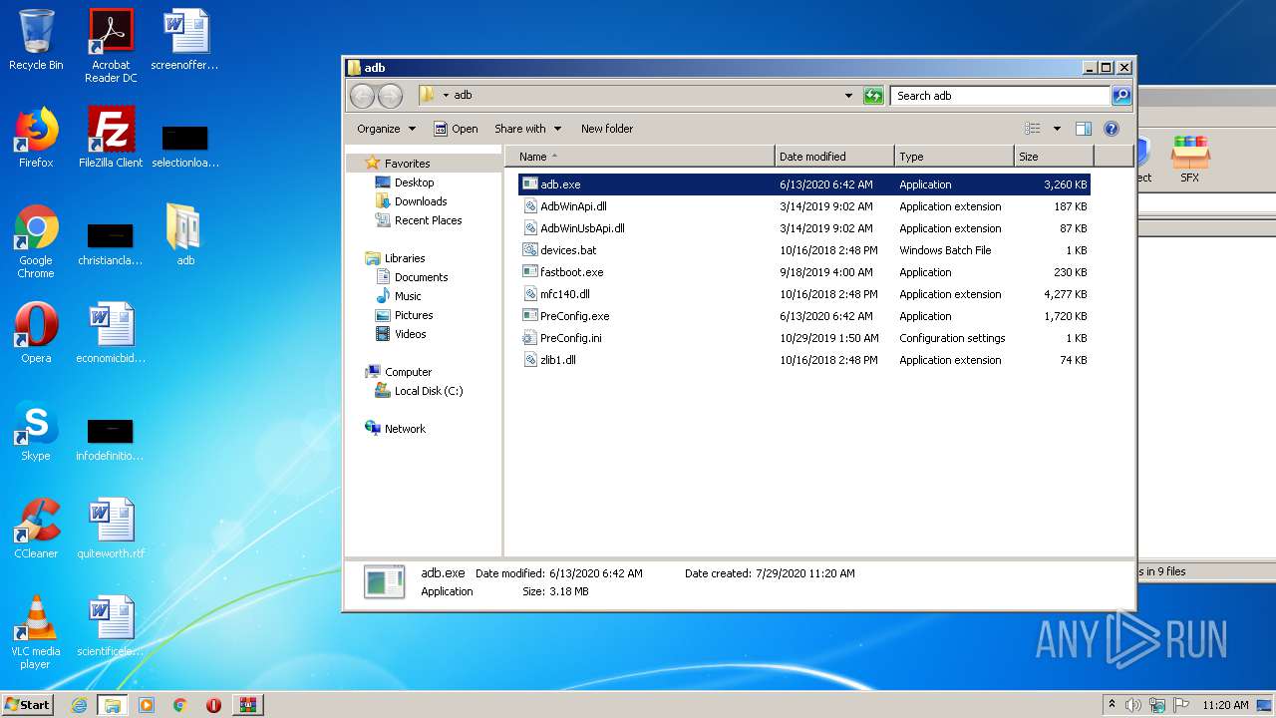1276x718 pixels.
Task: Select AdbWinUsbApi.dll file
Action: coord(803,228)
